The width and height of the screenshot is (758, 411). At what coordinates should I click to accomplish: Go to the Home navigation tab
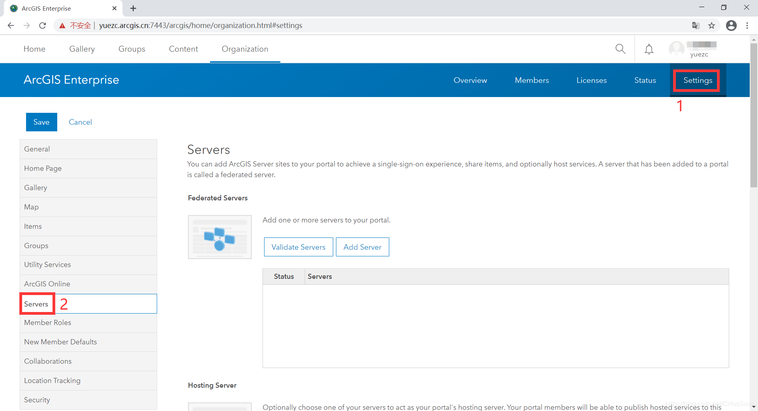(34, 49)
